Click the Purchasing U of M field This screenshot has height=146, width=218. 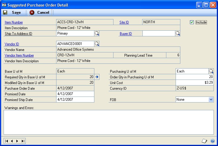click(x=192, y=71)
